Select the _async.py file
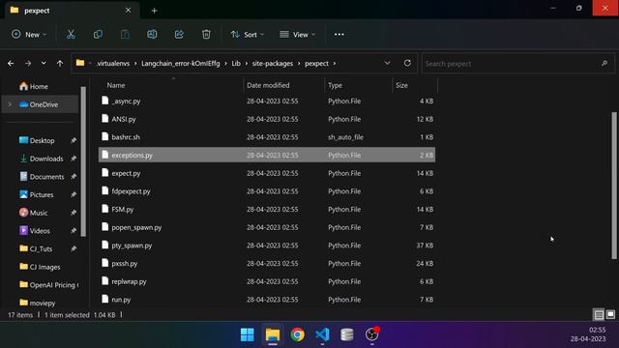 267,101
